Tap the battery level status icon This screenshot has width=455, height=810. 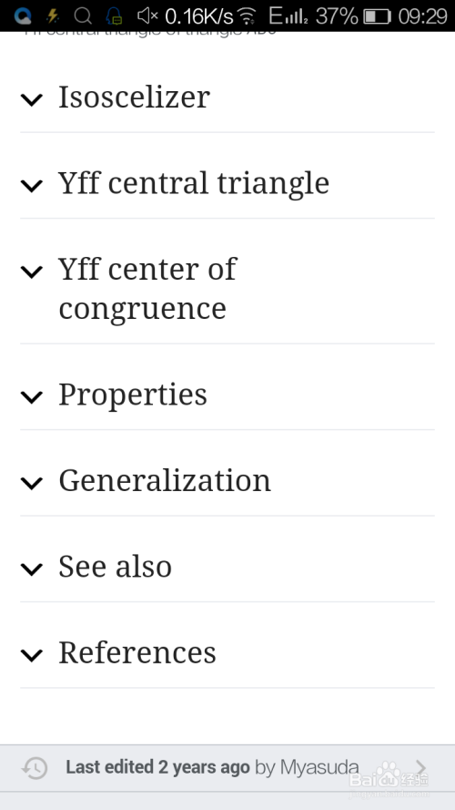[377, 16]
